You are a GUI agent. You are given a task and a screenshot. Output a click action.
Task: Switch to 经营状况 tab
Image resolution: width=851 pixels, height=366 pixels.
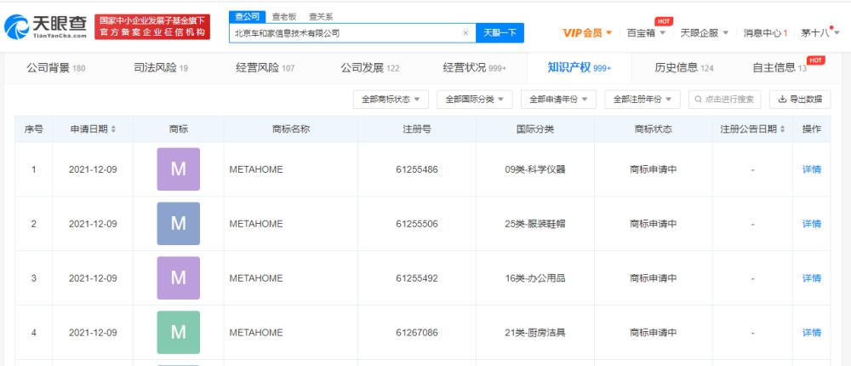coord(474,68)
